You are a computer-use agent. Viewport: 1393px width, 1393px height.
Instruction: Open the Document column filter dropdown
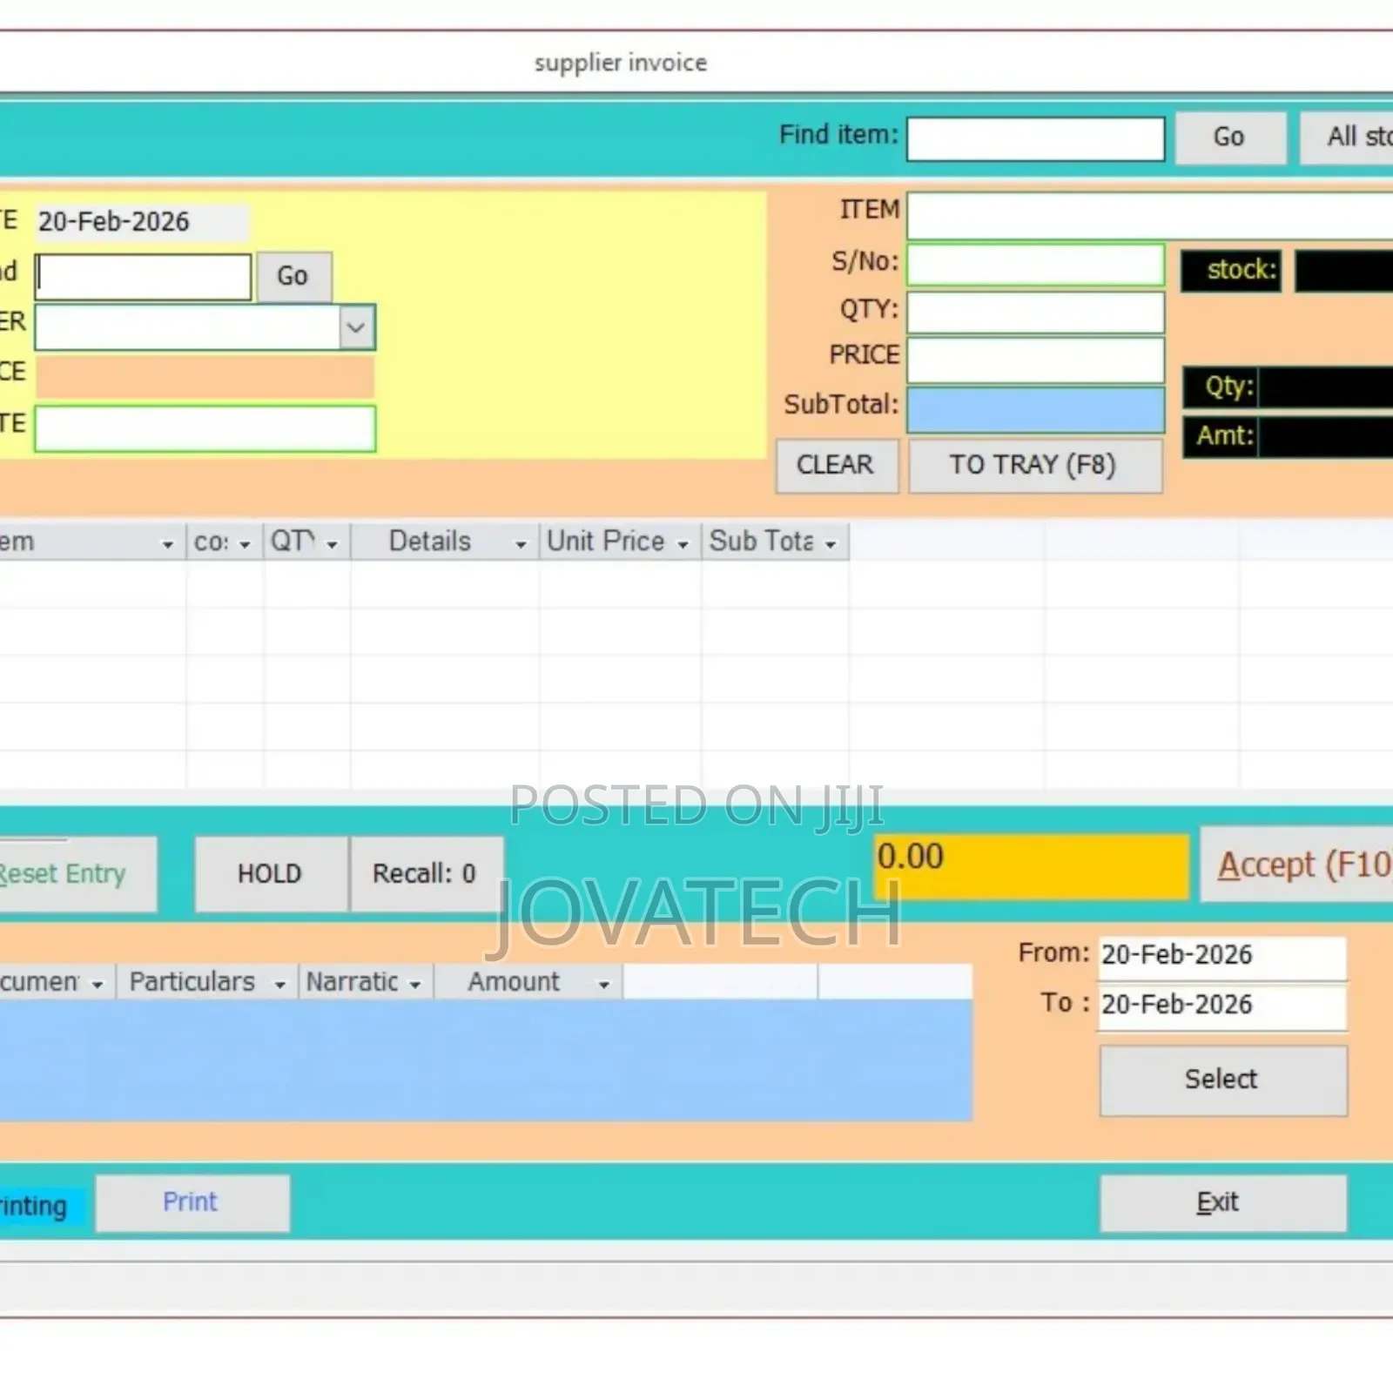click(x=98, y=985)
